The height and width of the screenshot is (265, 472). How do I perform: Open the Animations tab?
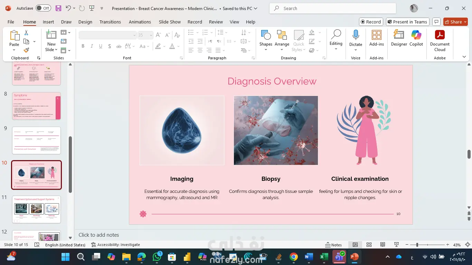tap(140, 22)
